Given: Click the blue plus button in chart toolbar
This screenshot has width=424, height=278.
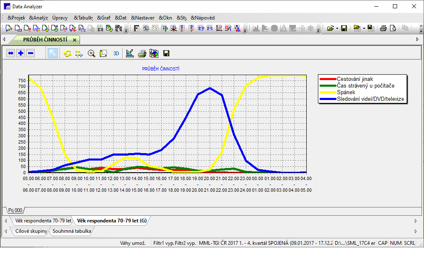Looking at the screenshot, I should tap(20, 54).
